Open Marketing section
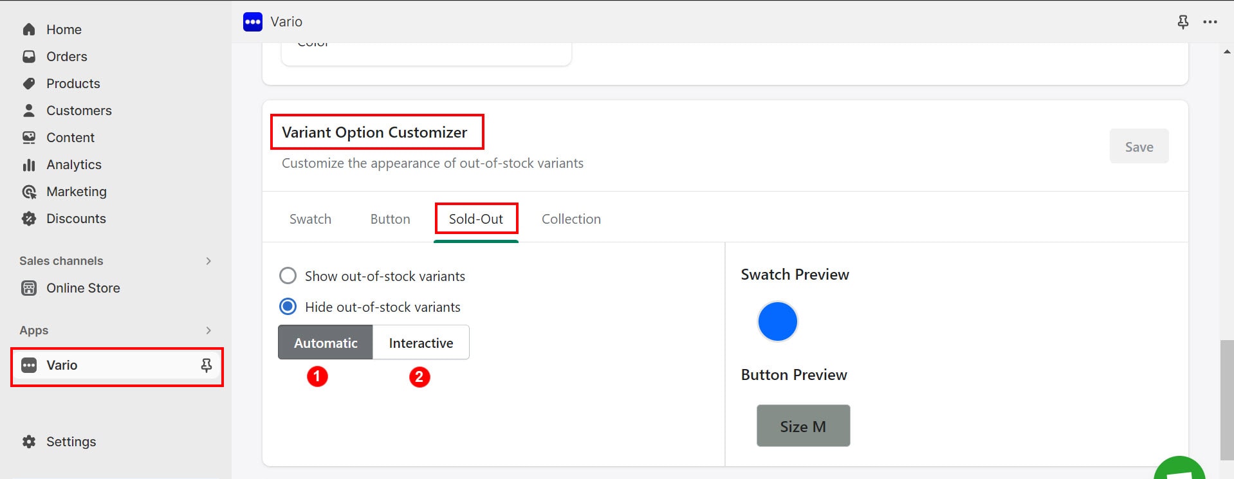Image resolution: width=1234 pixels, height=479 pixels. point(77,192)
